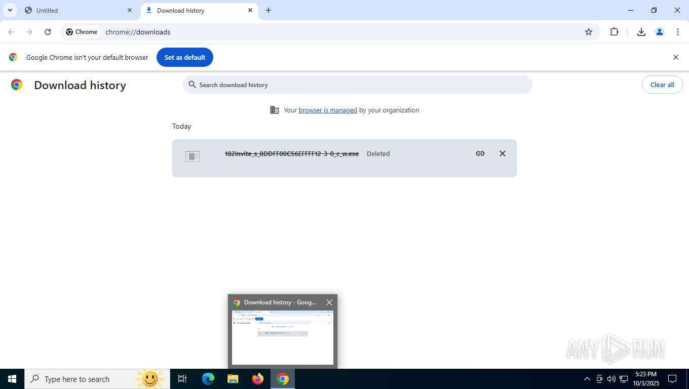This screenshot has height=389, width=689.
Task: Reload the current page
Action: click(48, 32)
